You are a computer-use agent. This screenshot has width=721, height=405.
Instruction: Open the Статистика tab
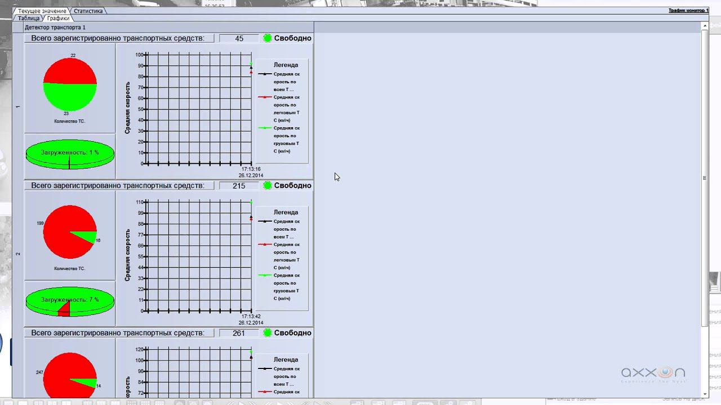(88, 11)
